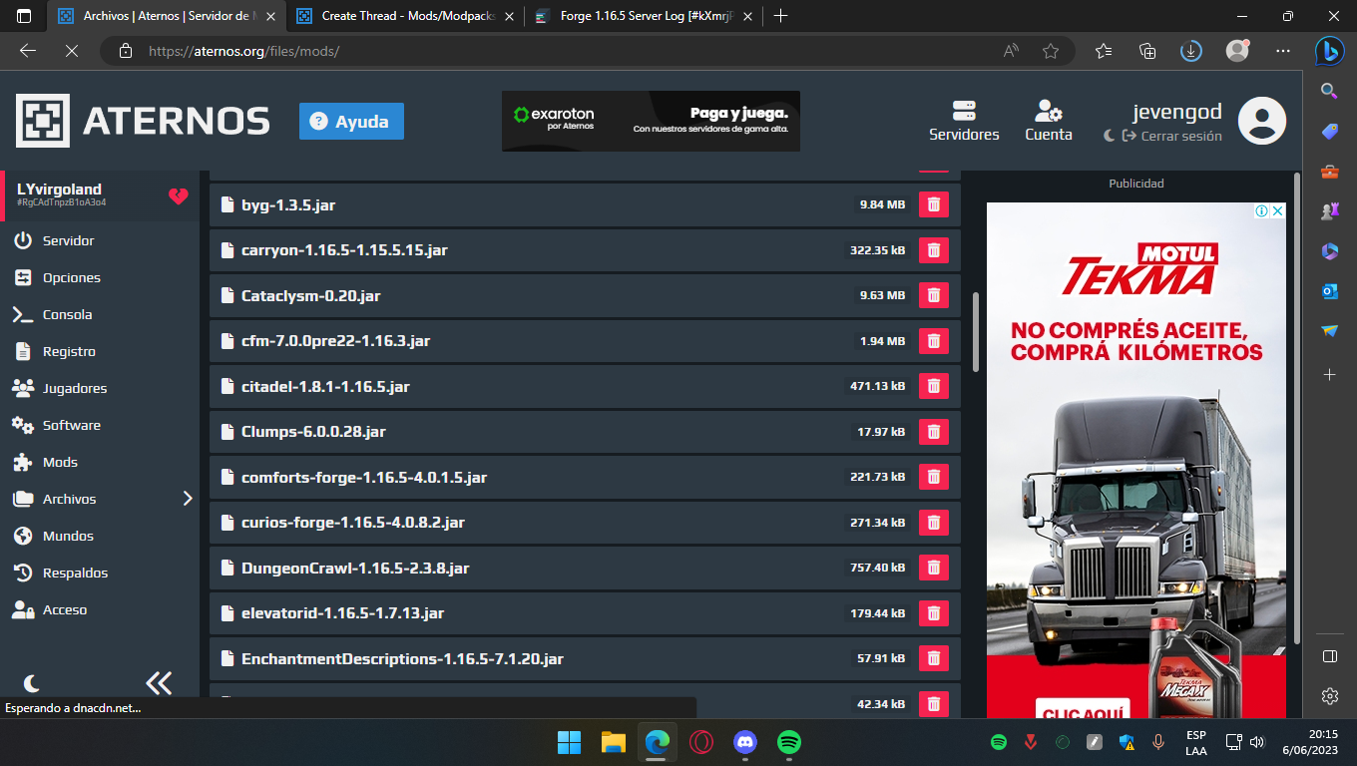Screen dimensions: 1357x766
Task: Open browser Downloads icon
Action: [1190, 51]
